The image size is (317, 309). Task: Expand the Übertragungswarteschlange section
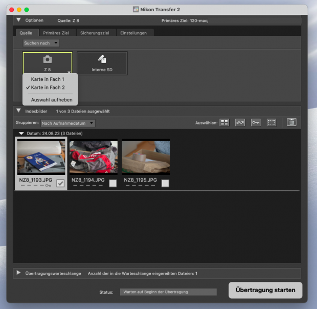coord(18,273)
